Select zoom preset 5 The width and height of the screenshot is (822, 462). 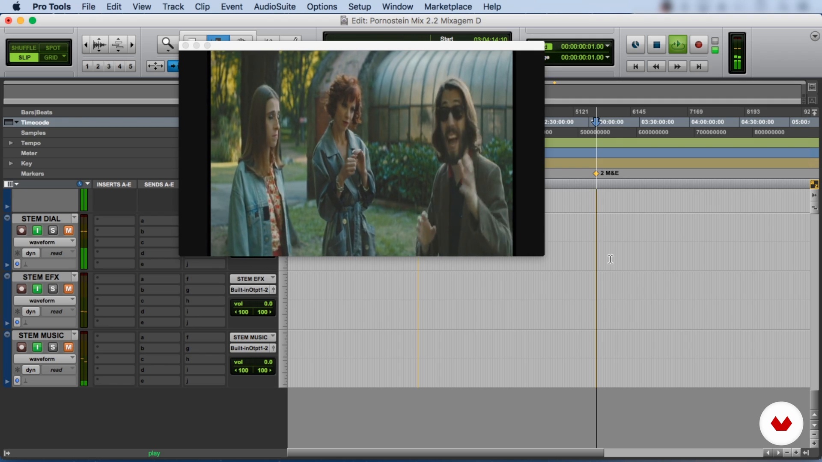[131, 66]
